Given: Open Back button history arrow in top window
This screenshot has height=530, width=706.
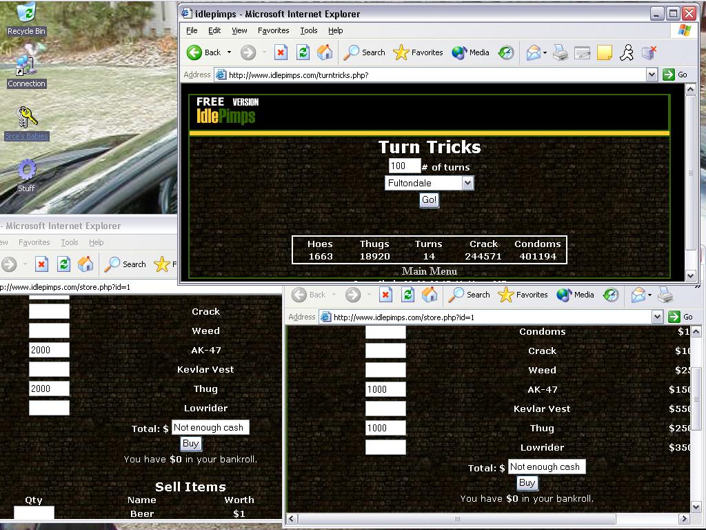Looking at the screenshot, I should (x=230, y=52).
